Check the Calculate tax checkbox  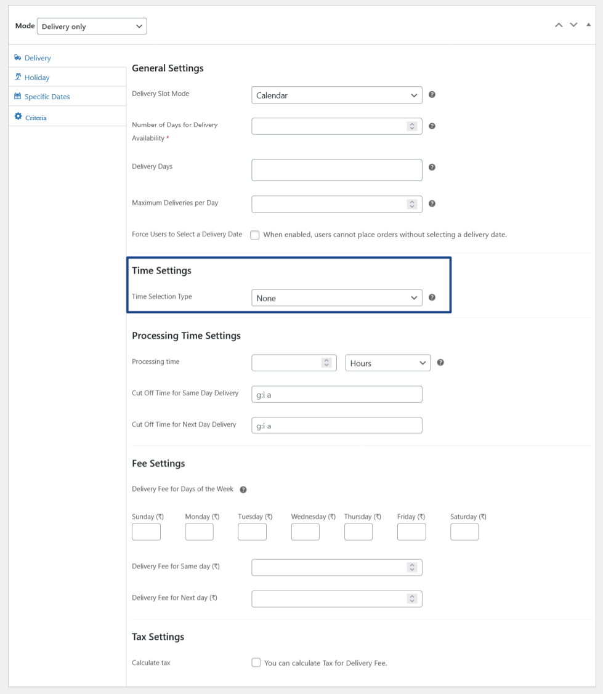point(256,663)
